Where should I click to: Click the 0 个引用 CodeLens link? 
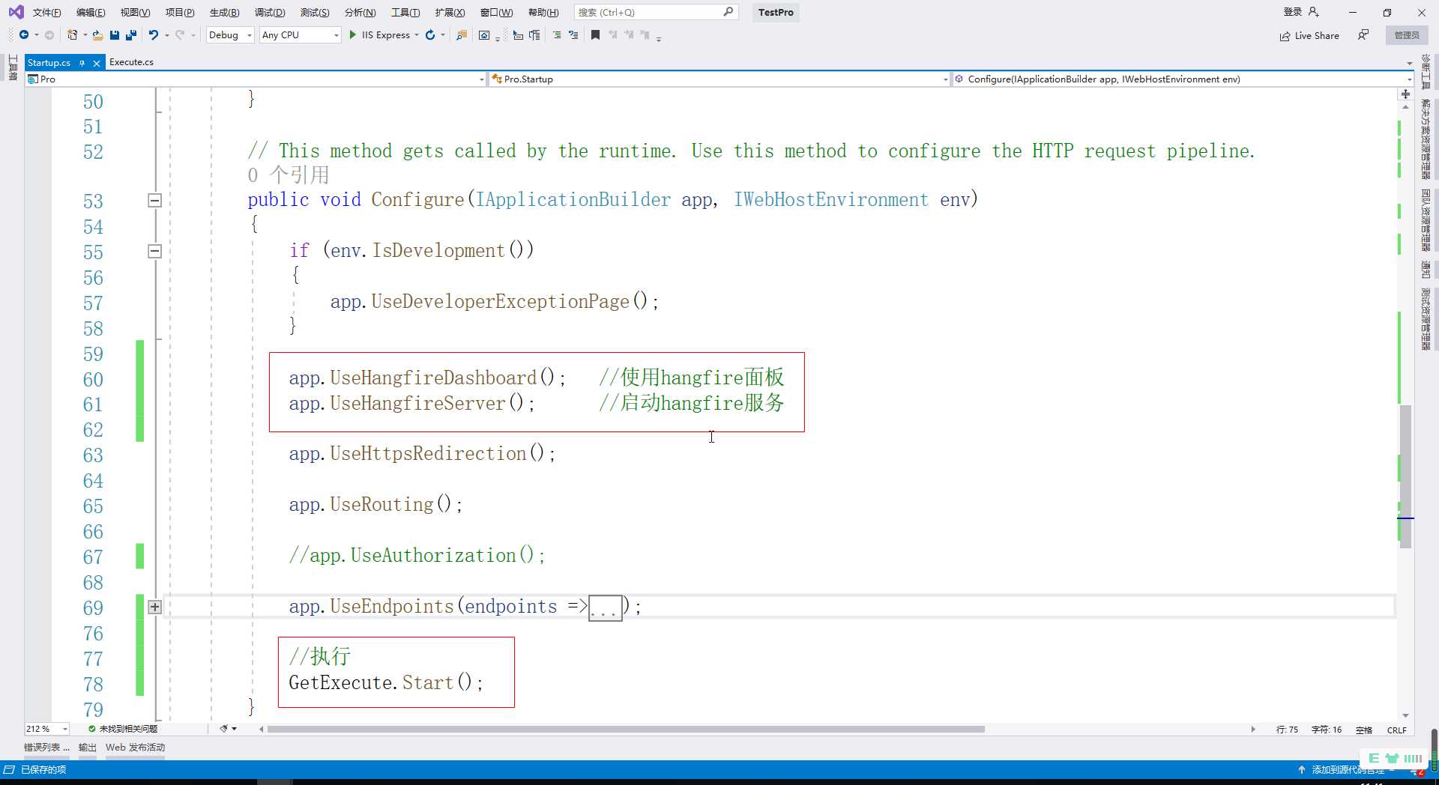(289, 175)
